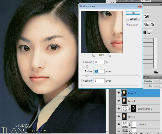Select the layer named Layer 5
Viewport: 162px width, 134px height.
[131, 117]
